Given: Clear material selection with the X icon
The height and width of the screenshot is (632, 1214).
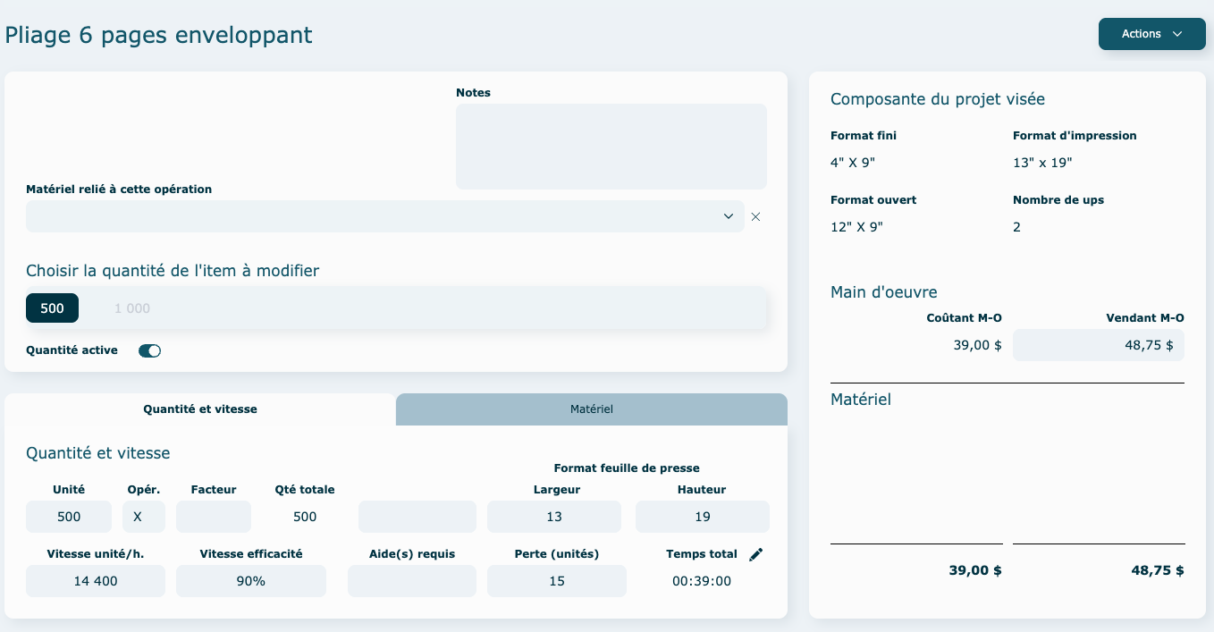Looking at the screenshot, I should coord(755,216).
